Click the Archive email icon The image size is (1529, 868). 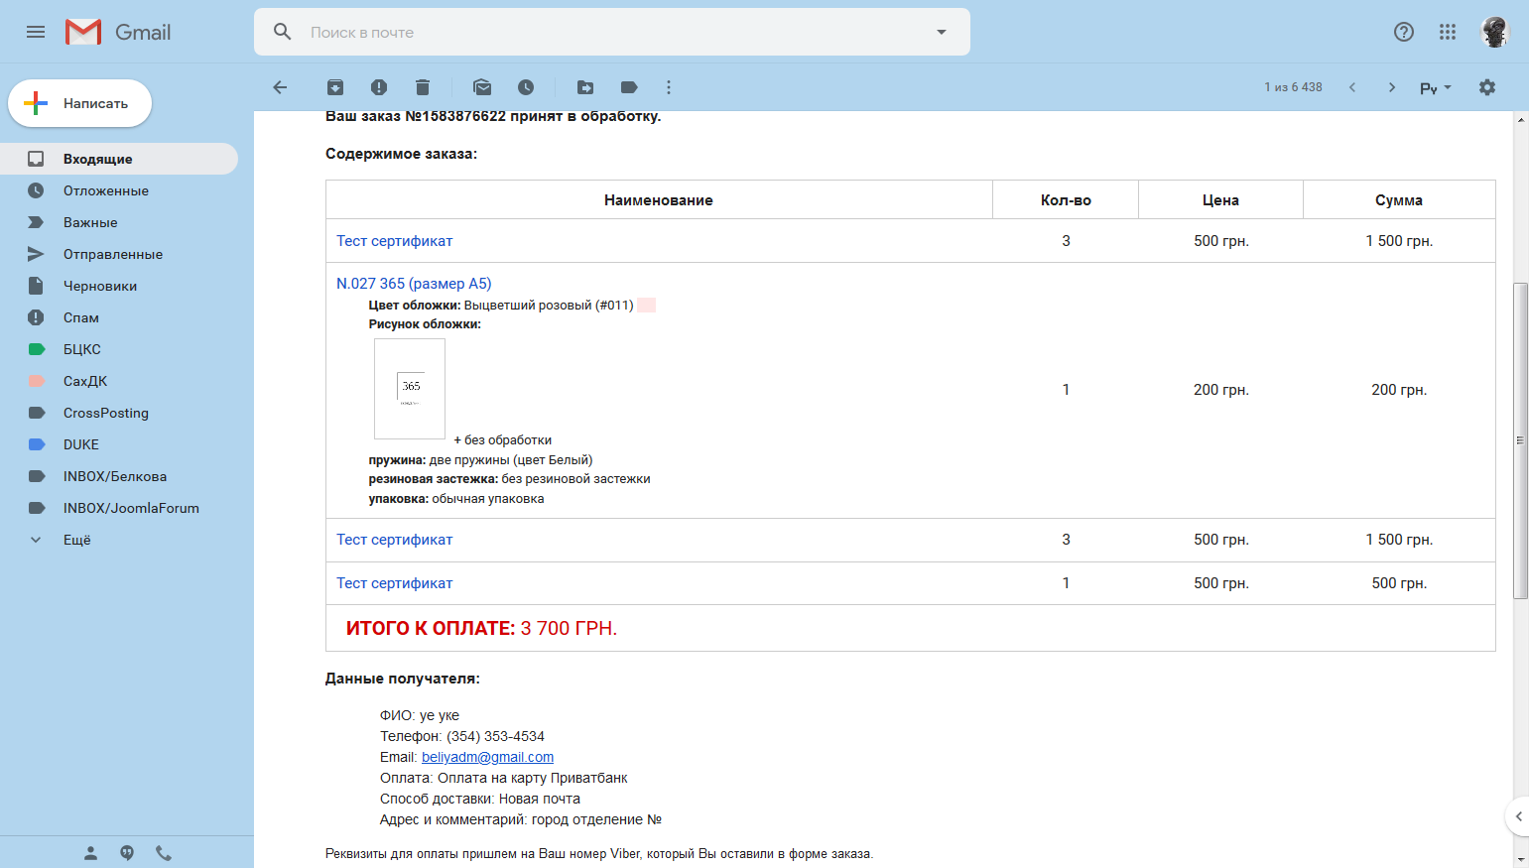click(x=335, y=87)
